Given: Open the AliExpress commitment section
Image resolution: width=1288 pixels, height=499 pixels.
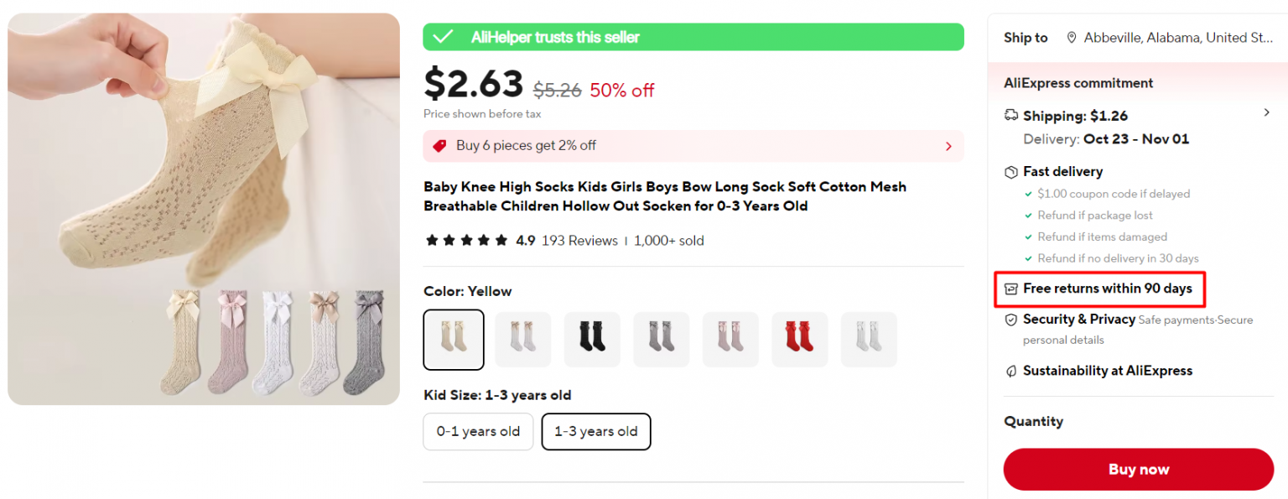Looking at the screenshot, I should (x=1078, y=82).
